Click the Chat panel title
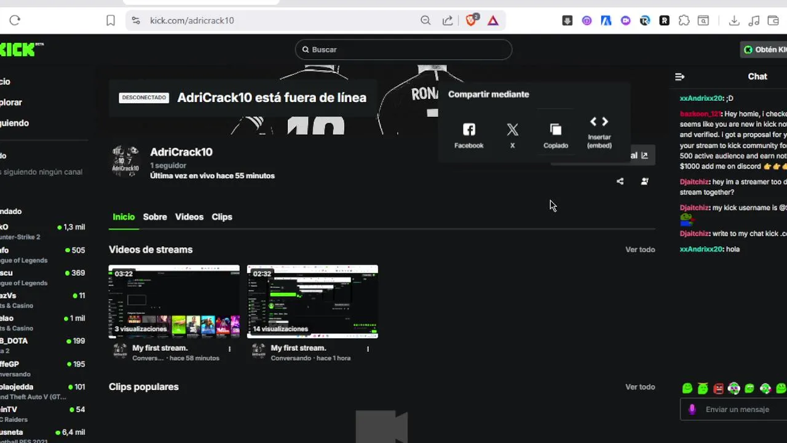Image resolution: width=787 pixels, height=443 pixels. tap(757, 76)
